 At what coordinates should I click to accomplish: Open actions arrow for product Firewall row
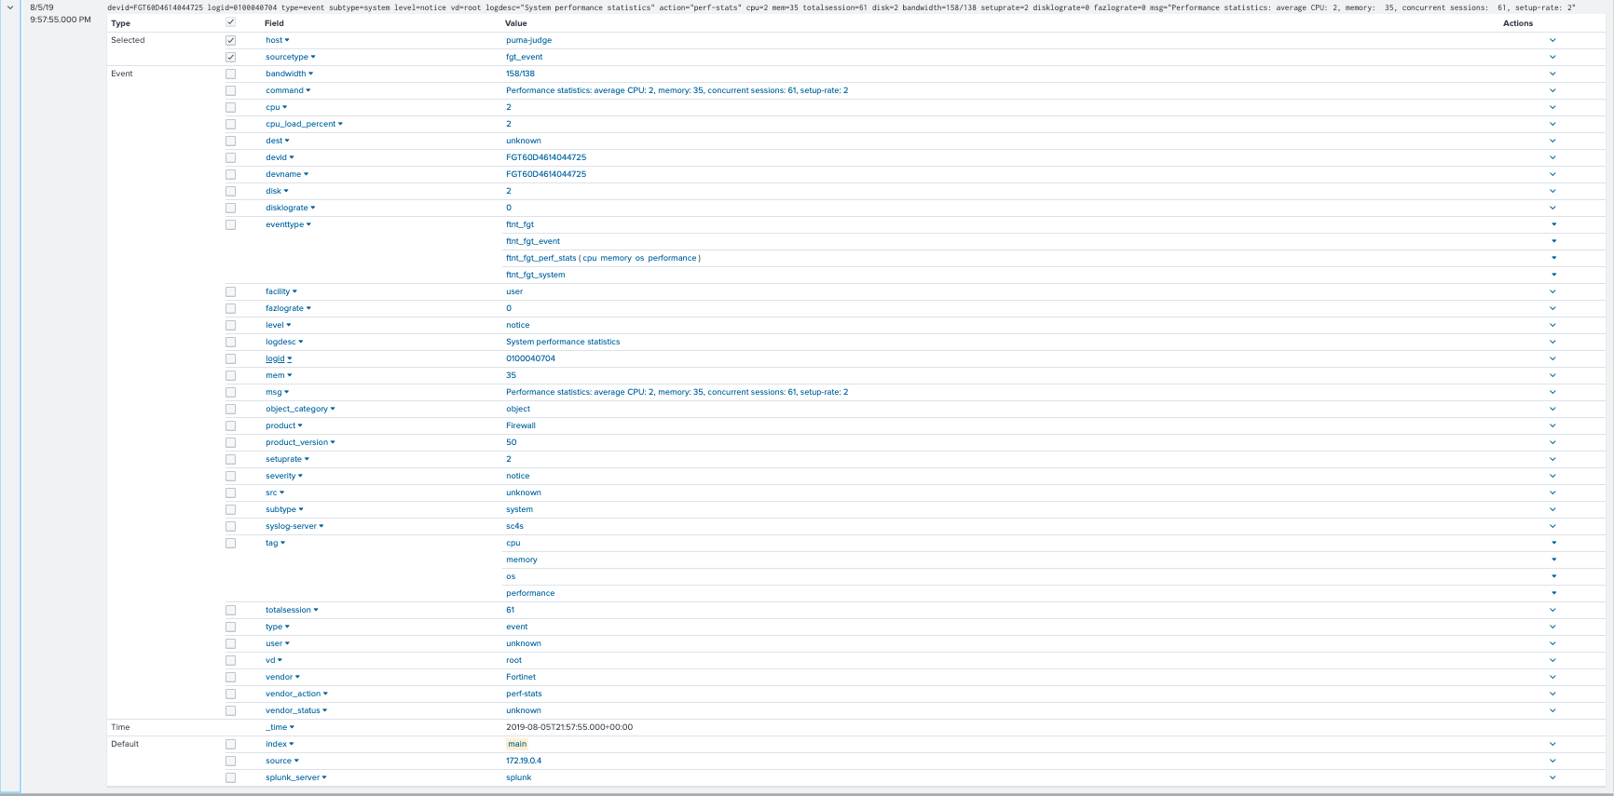(1552, 425)
